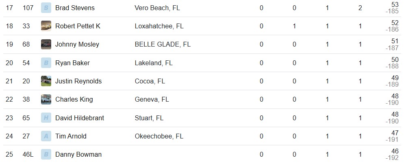Open Charles King's truck photo thumbnail
Image resolution: width=406 pixels, height=166 pixels.
pyautogui.click(x=46, y=100)
